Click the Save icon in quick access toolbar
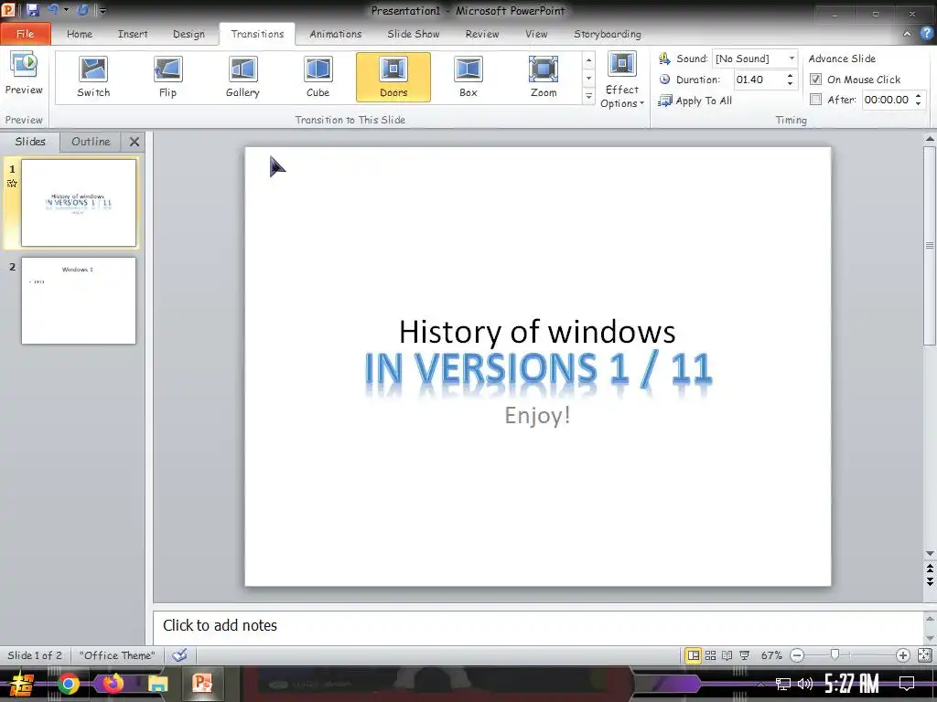This screenshot has height=702, width=937. pos(32,9)
